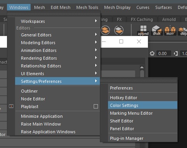Image resolution: width=187 pixels, height=148 pixels.
Task: Open the Marking Menu Editor
Action: (x=143, y=113)
